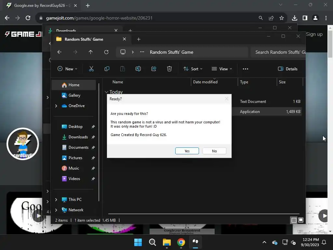Viewport: 333px width, 250px height.
Task: Open Chrome's three-dot menu
Action: point(326,18)
